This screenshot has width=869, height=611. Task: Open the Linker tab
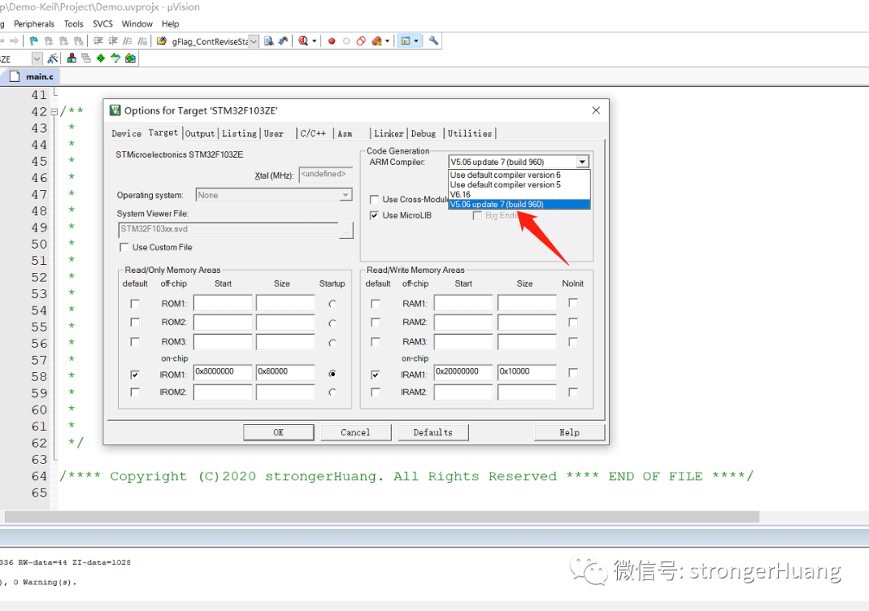pos(389,134)
